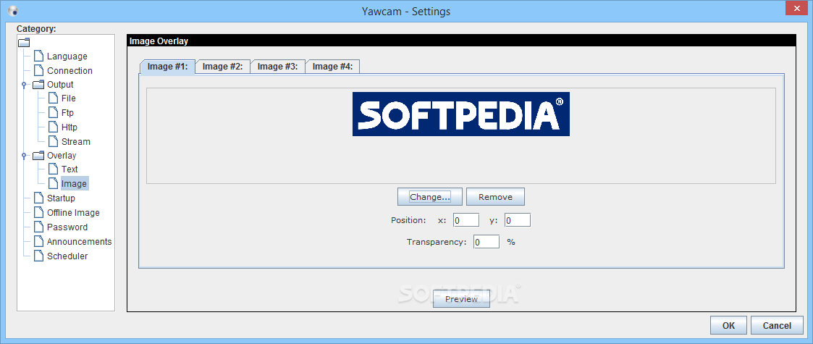Select Language in the category tree

point(67,56)
